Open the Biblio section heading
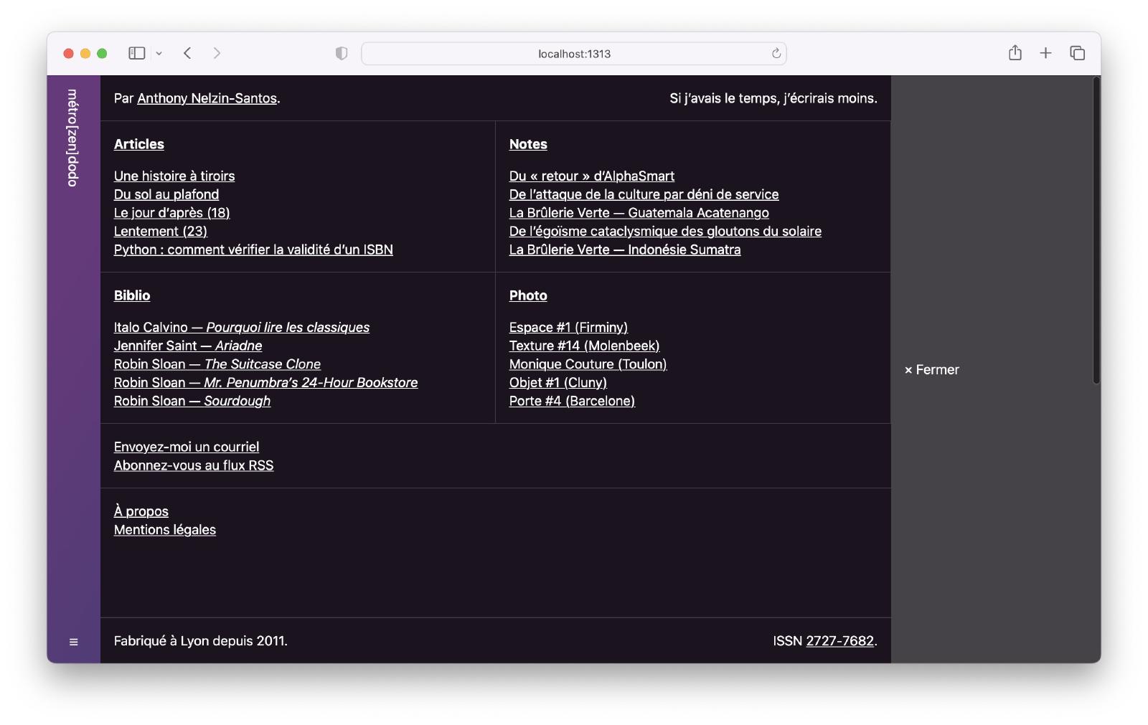Screen dimensions: 1148x725 tap(132, 295)
